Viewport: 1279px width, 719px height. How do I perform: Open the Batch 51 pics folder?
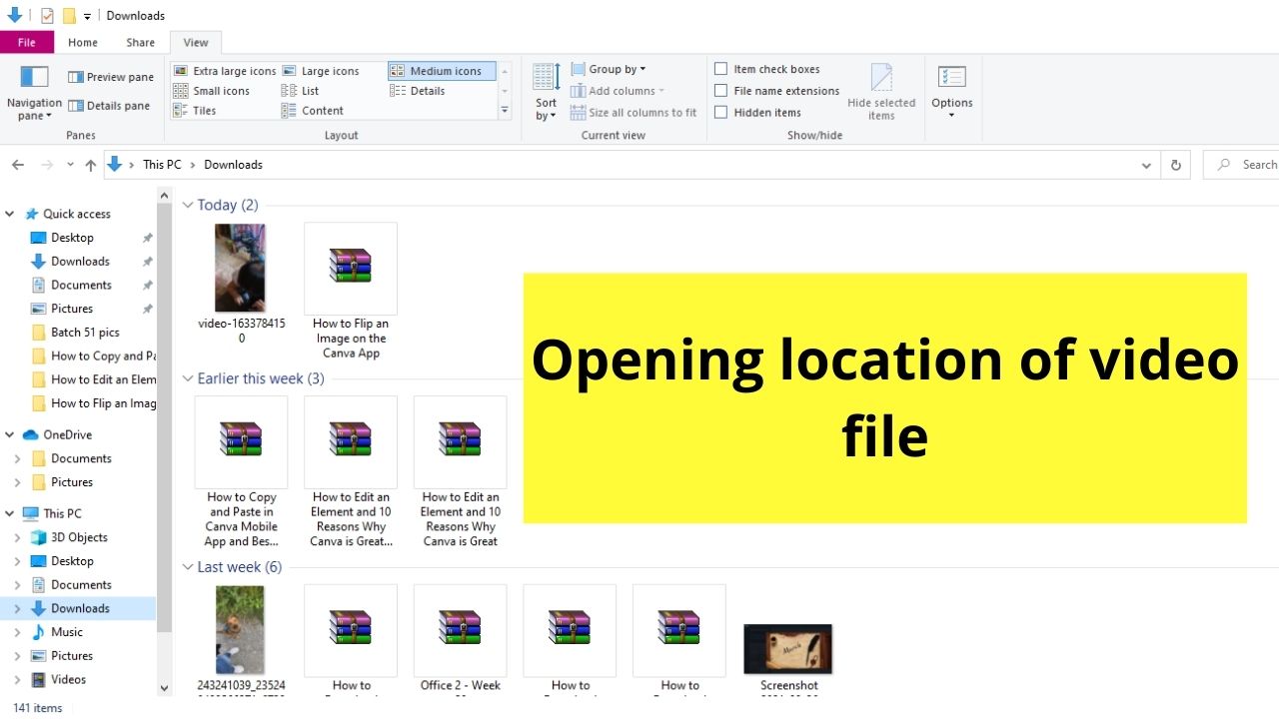(x=83, y=332)
